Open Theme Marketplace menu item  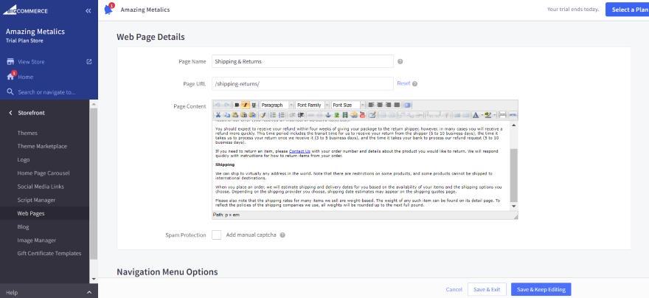tap(42, 147)
